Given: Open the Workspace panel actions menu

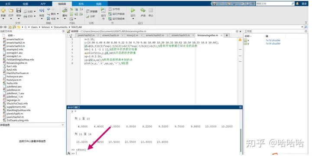Looking at the screenshot, I should [x=306, y=31].
